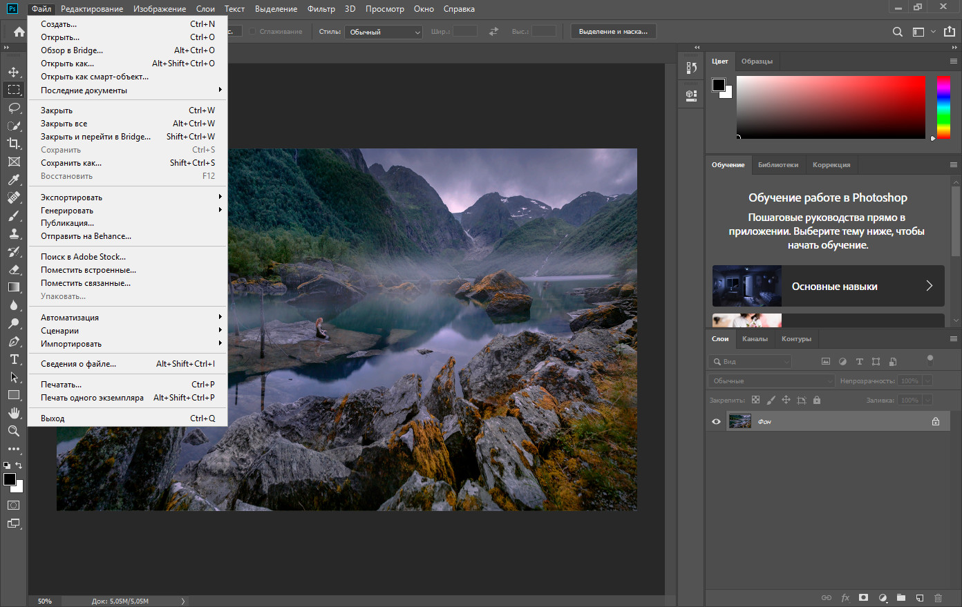962x607 pixels.
Task: Select the Gradient tool
Action: (x=14, y=287)
